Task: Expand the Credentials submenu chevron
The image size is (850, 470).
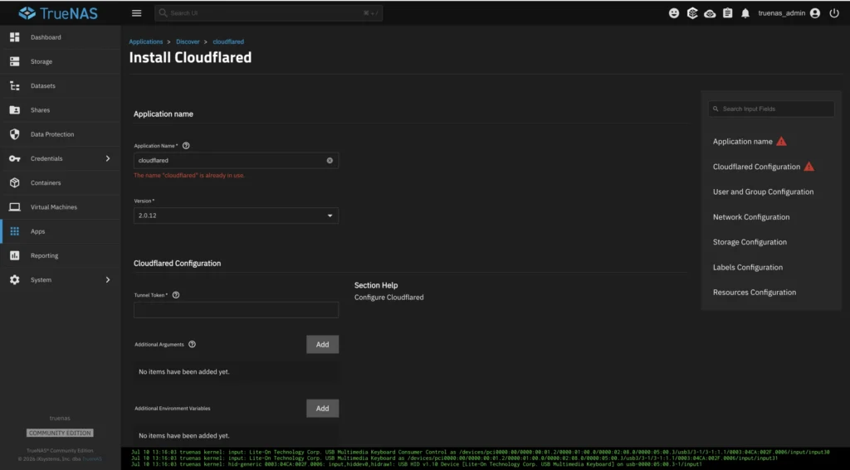Action: (107, 158)
